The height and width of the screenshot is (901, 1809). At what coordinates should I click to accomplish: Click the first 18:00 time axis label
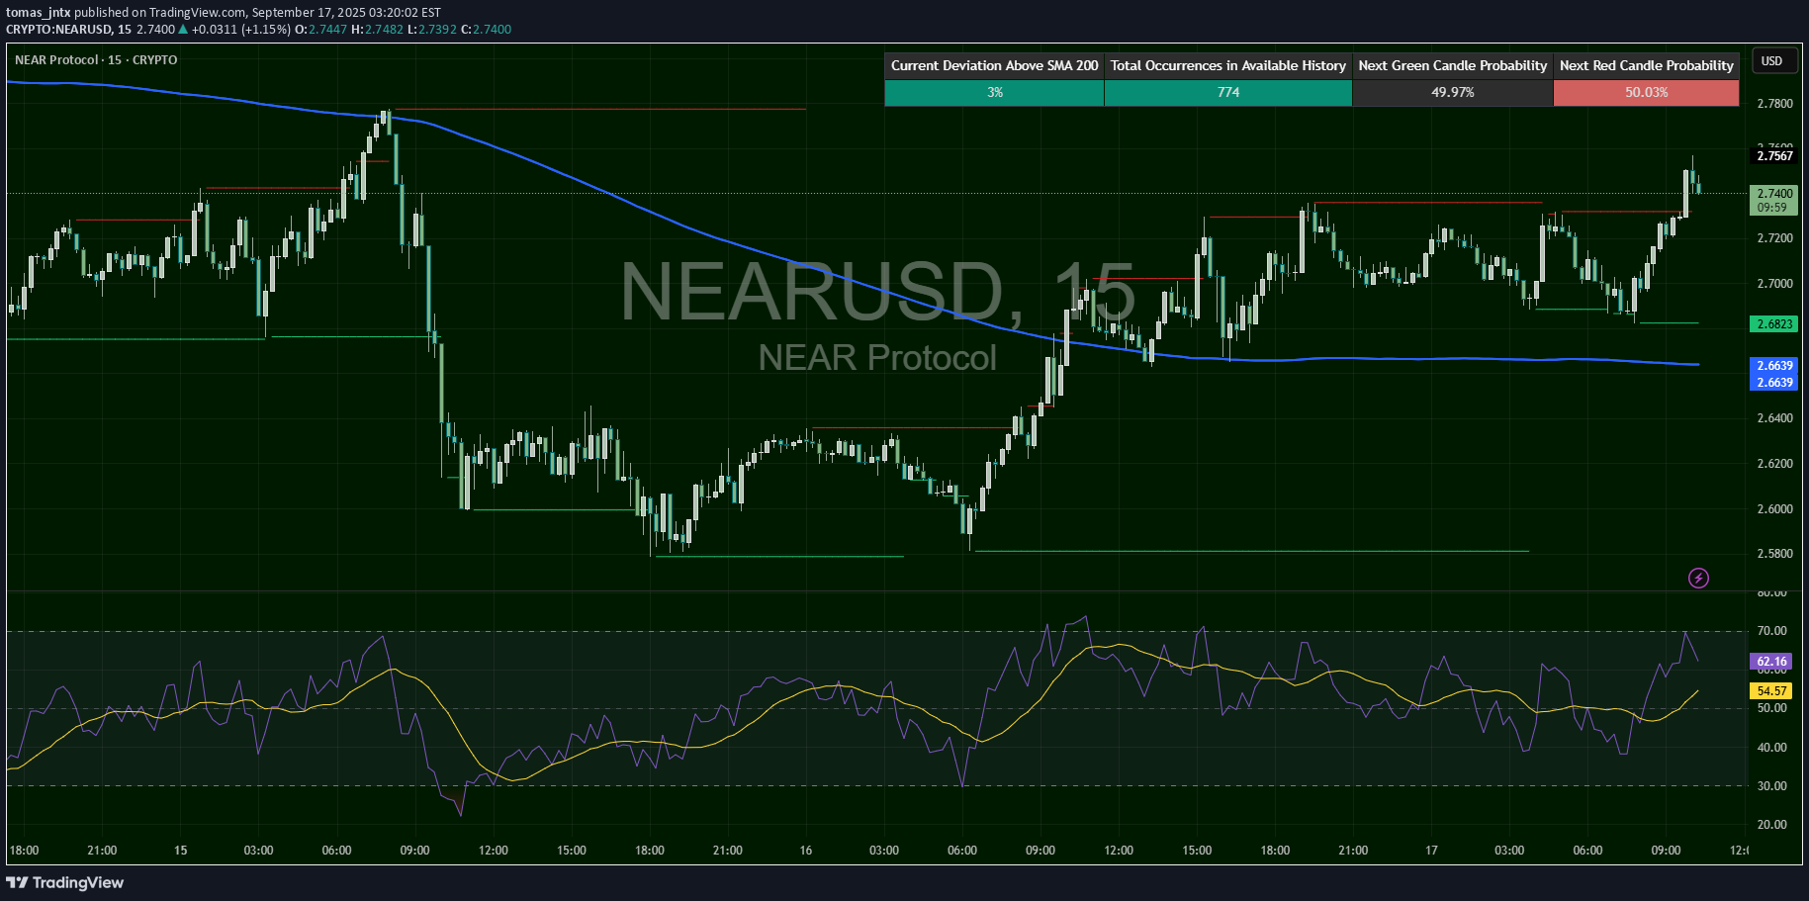(24, 851)
